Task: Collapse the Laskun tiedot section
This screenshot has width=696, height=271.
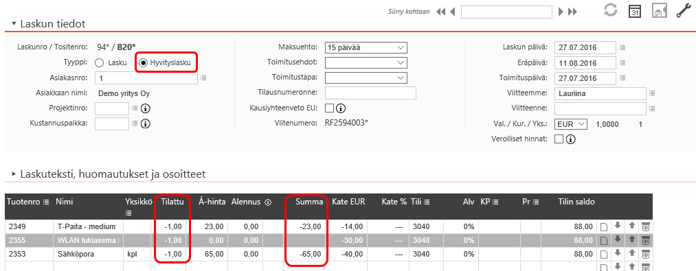Action: click(14, 23)
